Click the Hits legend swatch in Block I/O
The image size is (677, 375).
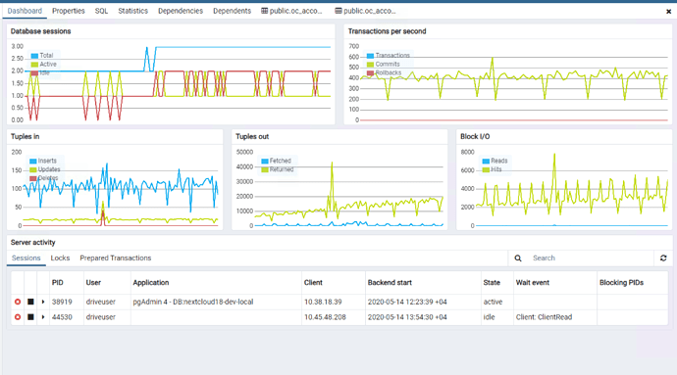point(486,169)
